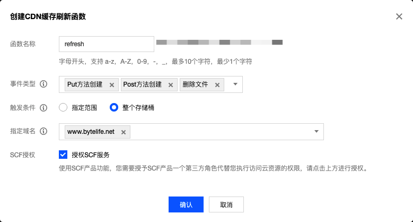Close the CDN cache refresh function dialog
The image size is (413, 222).
click(x=399, y=16)
